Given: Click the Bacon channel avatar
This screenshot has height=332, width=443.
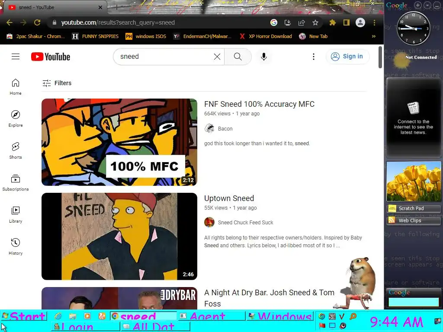Looking at the screenshot, I should pyautogui.click(x=209, y=128).
